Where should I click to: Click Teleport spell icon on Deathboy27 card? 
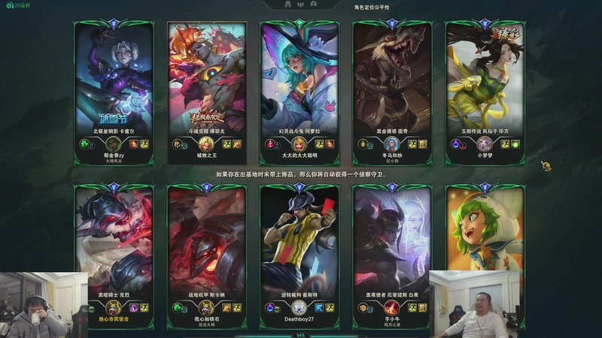click(319, 308)
